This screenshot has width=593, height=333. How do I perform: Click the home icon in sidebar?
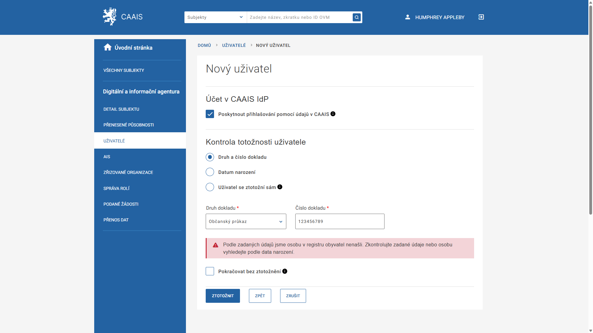(107, 47)
